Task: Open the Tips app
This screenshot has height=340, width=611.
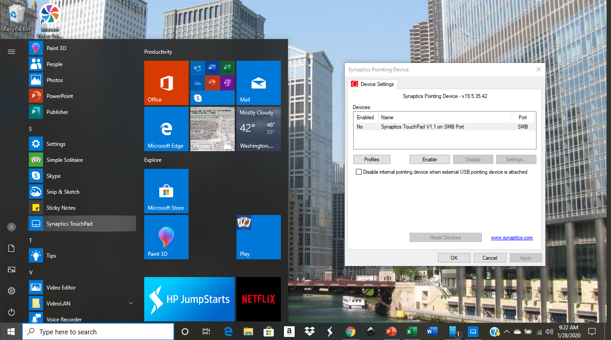Action: (x=82, y=256)
